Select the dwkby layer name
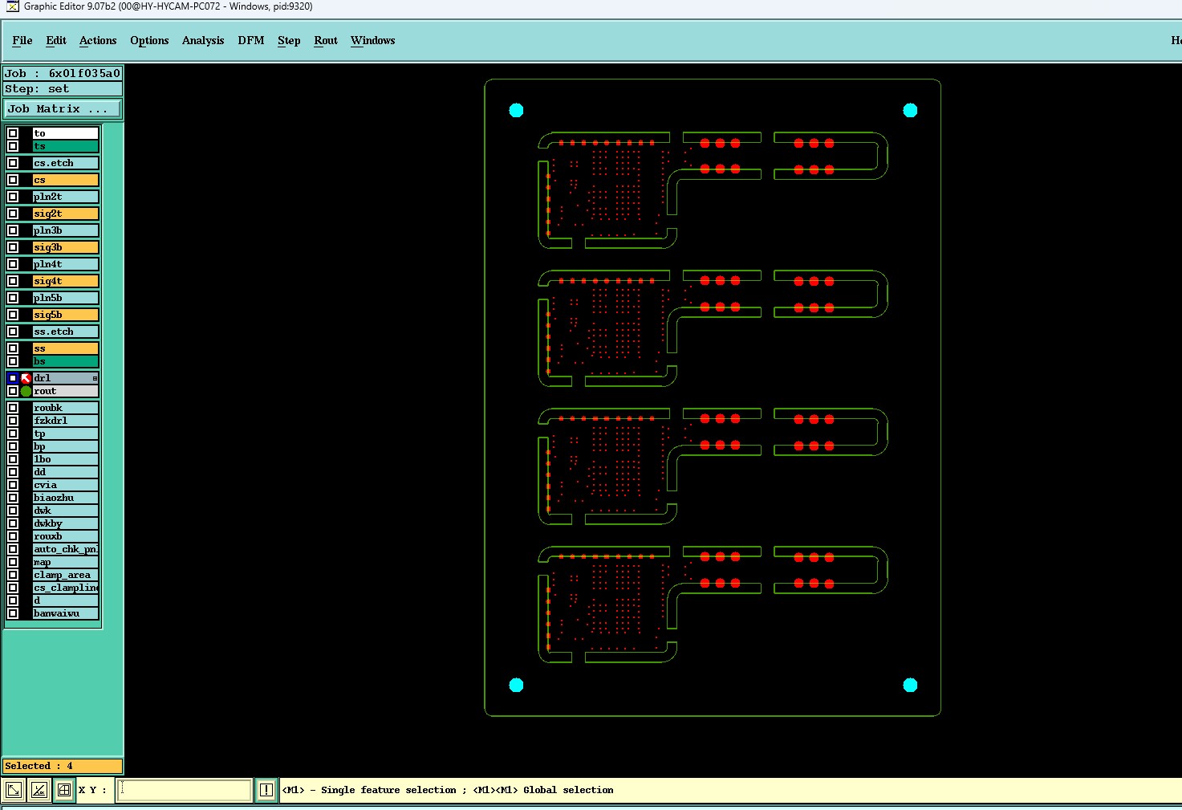1182x810 pixels. click(x=66, y=523)
